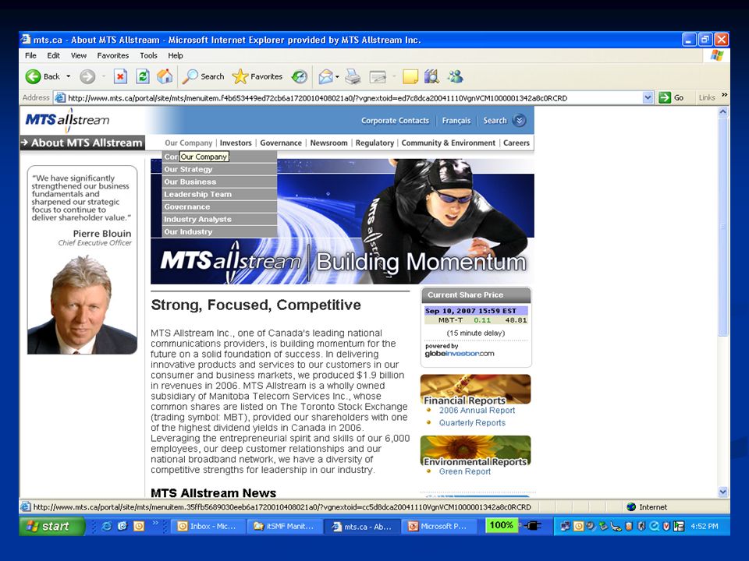Image resolution: width=749 pixels, height=561 pixels.
Task: Click the Back arrow icon in toolbar
Action: point(33,76)
